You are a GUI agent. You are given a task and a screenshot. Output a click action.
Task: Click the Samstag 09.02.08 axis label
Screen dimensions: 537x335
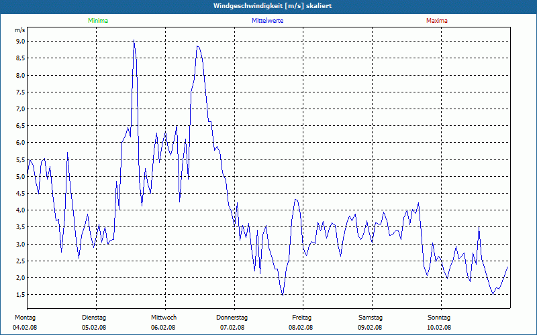(371, 322)
